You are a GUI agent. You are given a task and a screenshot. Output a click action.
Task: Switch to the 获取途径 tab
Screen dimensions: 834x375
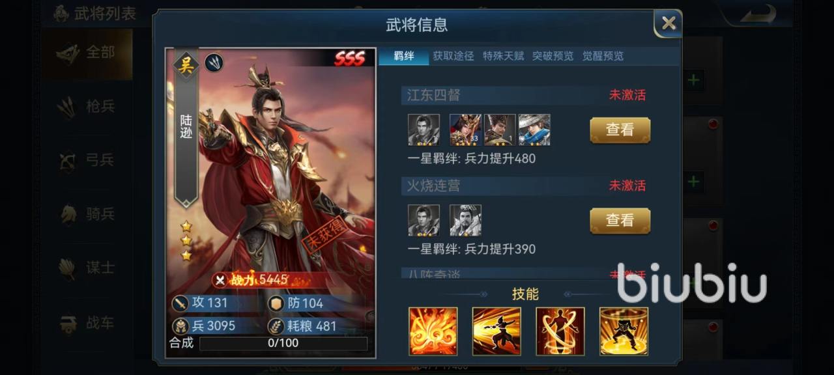453,56
